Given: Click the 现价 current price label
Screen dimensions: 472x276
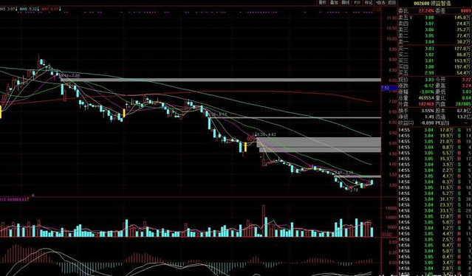Looking at the screenshot, I should 403,80.
